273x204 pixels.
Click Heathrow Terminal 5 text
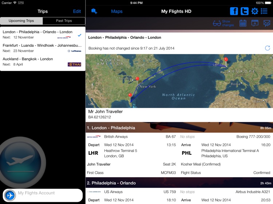click(120, 151)
